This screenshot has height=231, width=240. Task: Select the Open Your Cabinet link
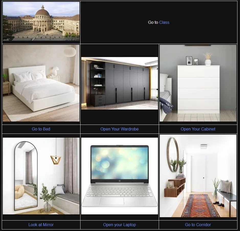(x=198, y=129)
